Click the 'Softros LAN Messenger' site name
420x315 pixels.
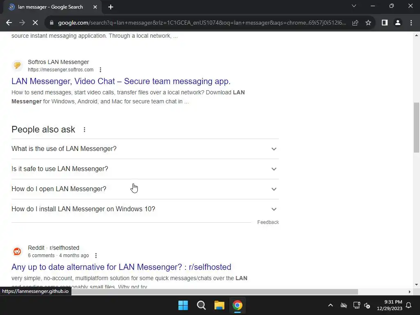[58, 62]
